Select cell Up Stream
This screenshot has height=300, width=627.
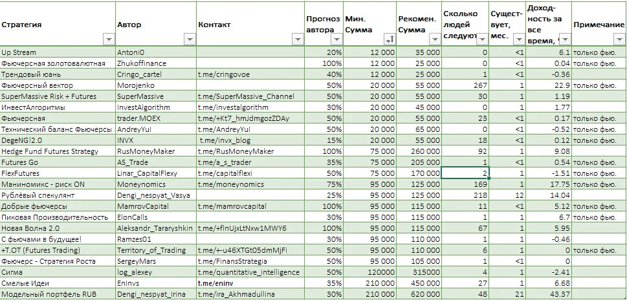(x=58, y=52)
